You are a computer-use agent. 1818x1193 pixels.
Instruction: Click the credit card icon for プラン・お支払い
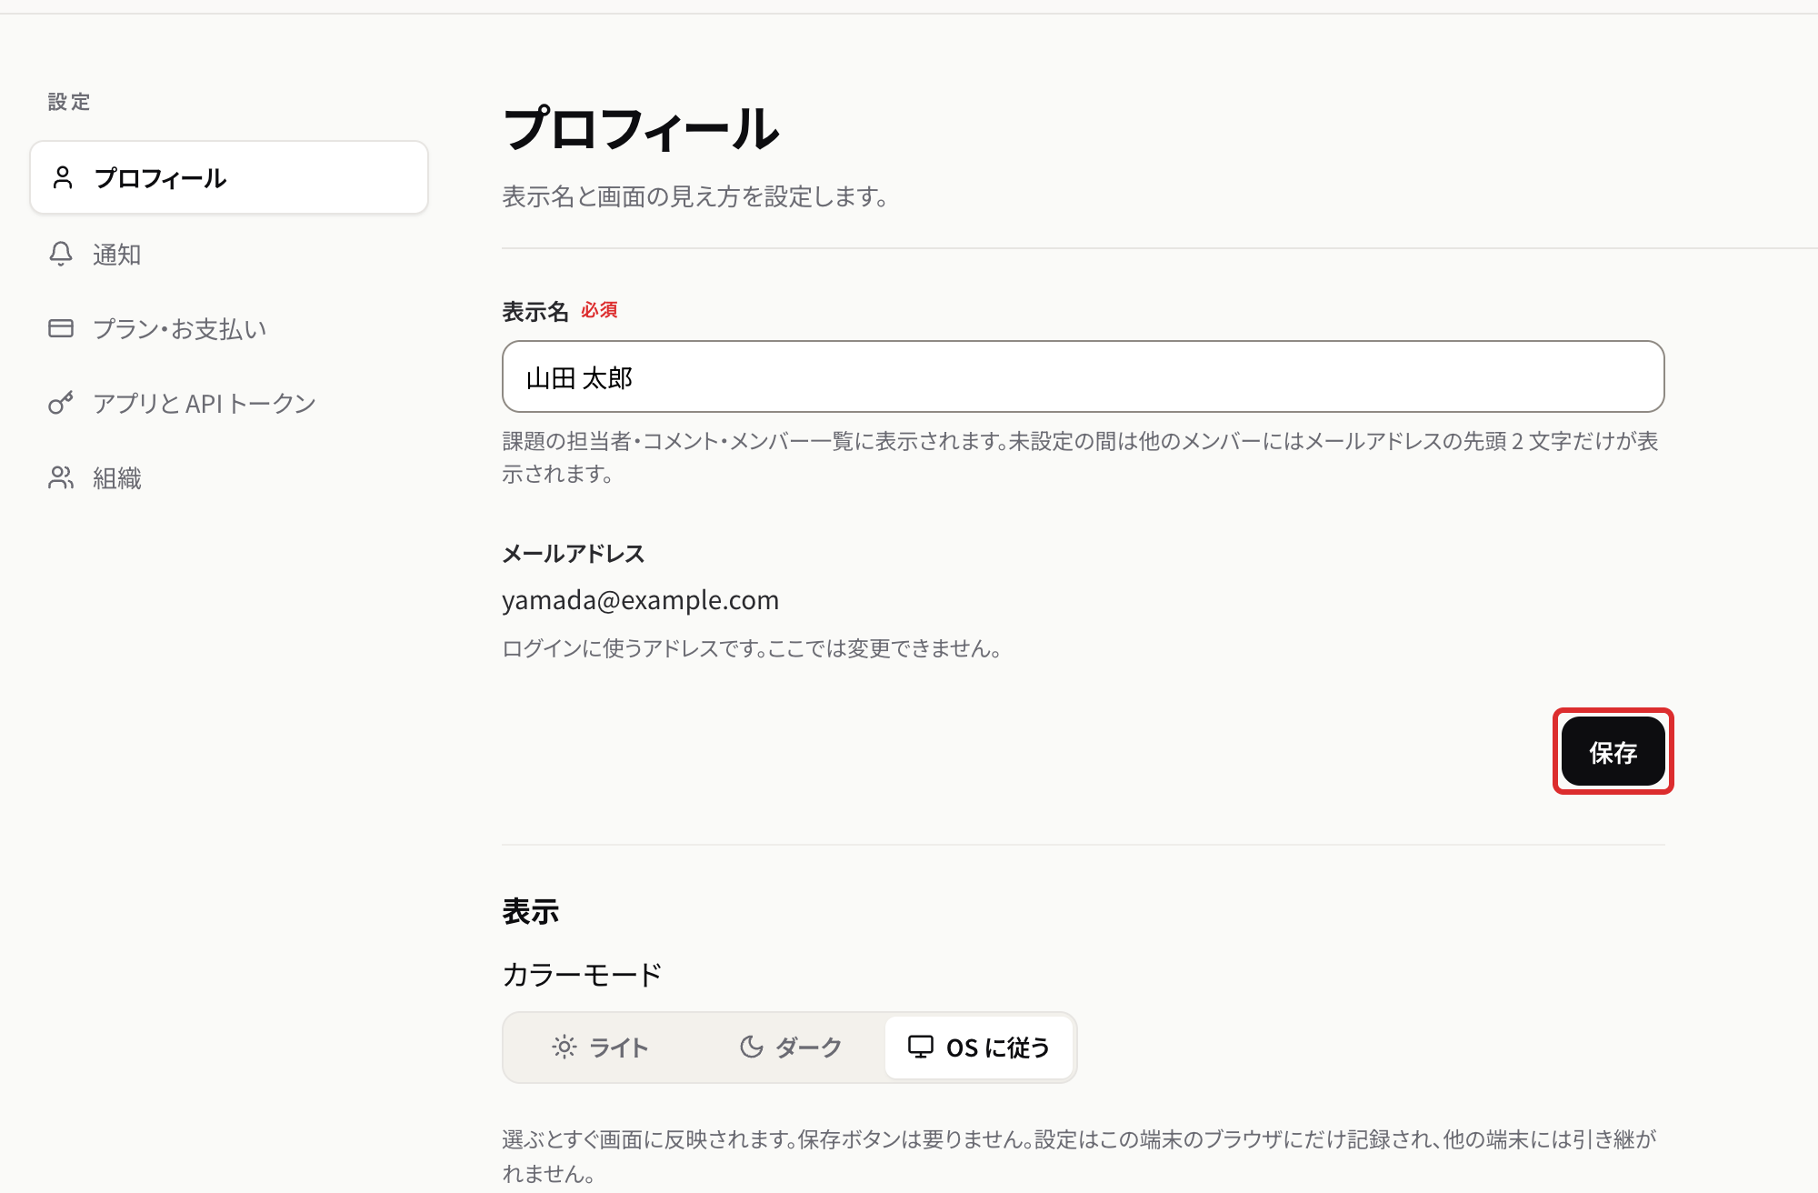tap(61, 328)
